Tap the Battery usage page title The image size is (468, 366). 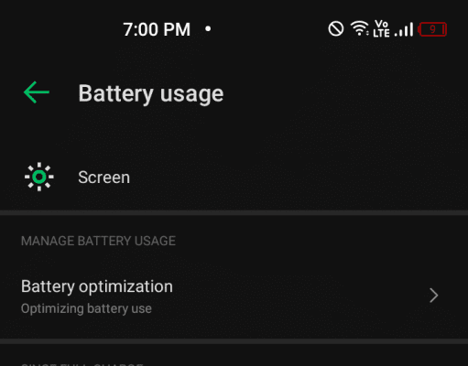point(151,93)
